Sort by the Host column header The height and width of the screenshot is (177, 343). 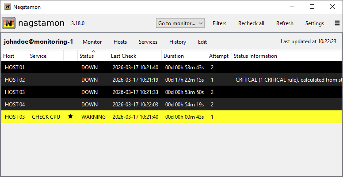click(x=9, y=56)
